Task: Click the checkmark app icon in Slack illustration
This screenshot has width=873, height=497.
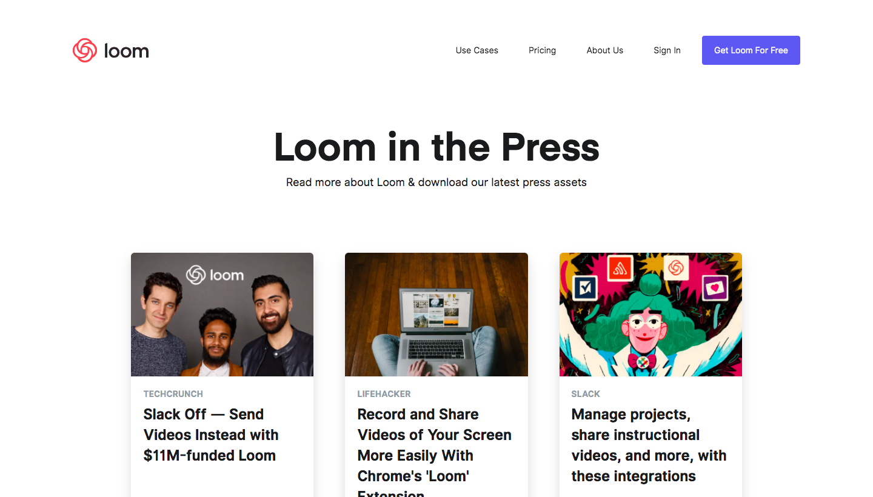Action: (x=586, y=288)
